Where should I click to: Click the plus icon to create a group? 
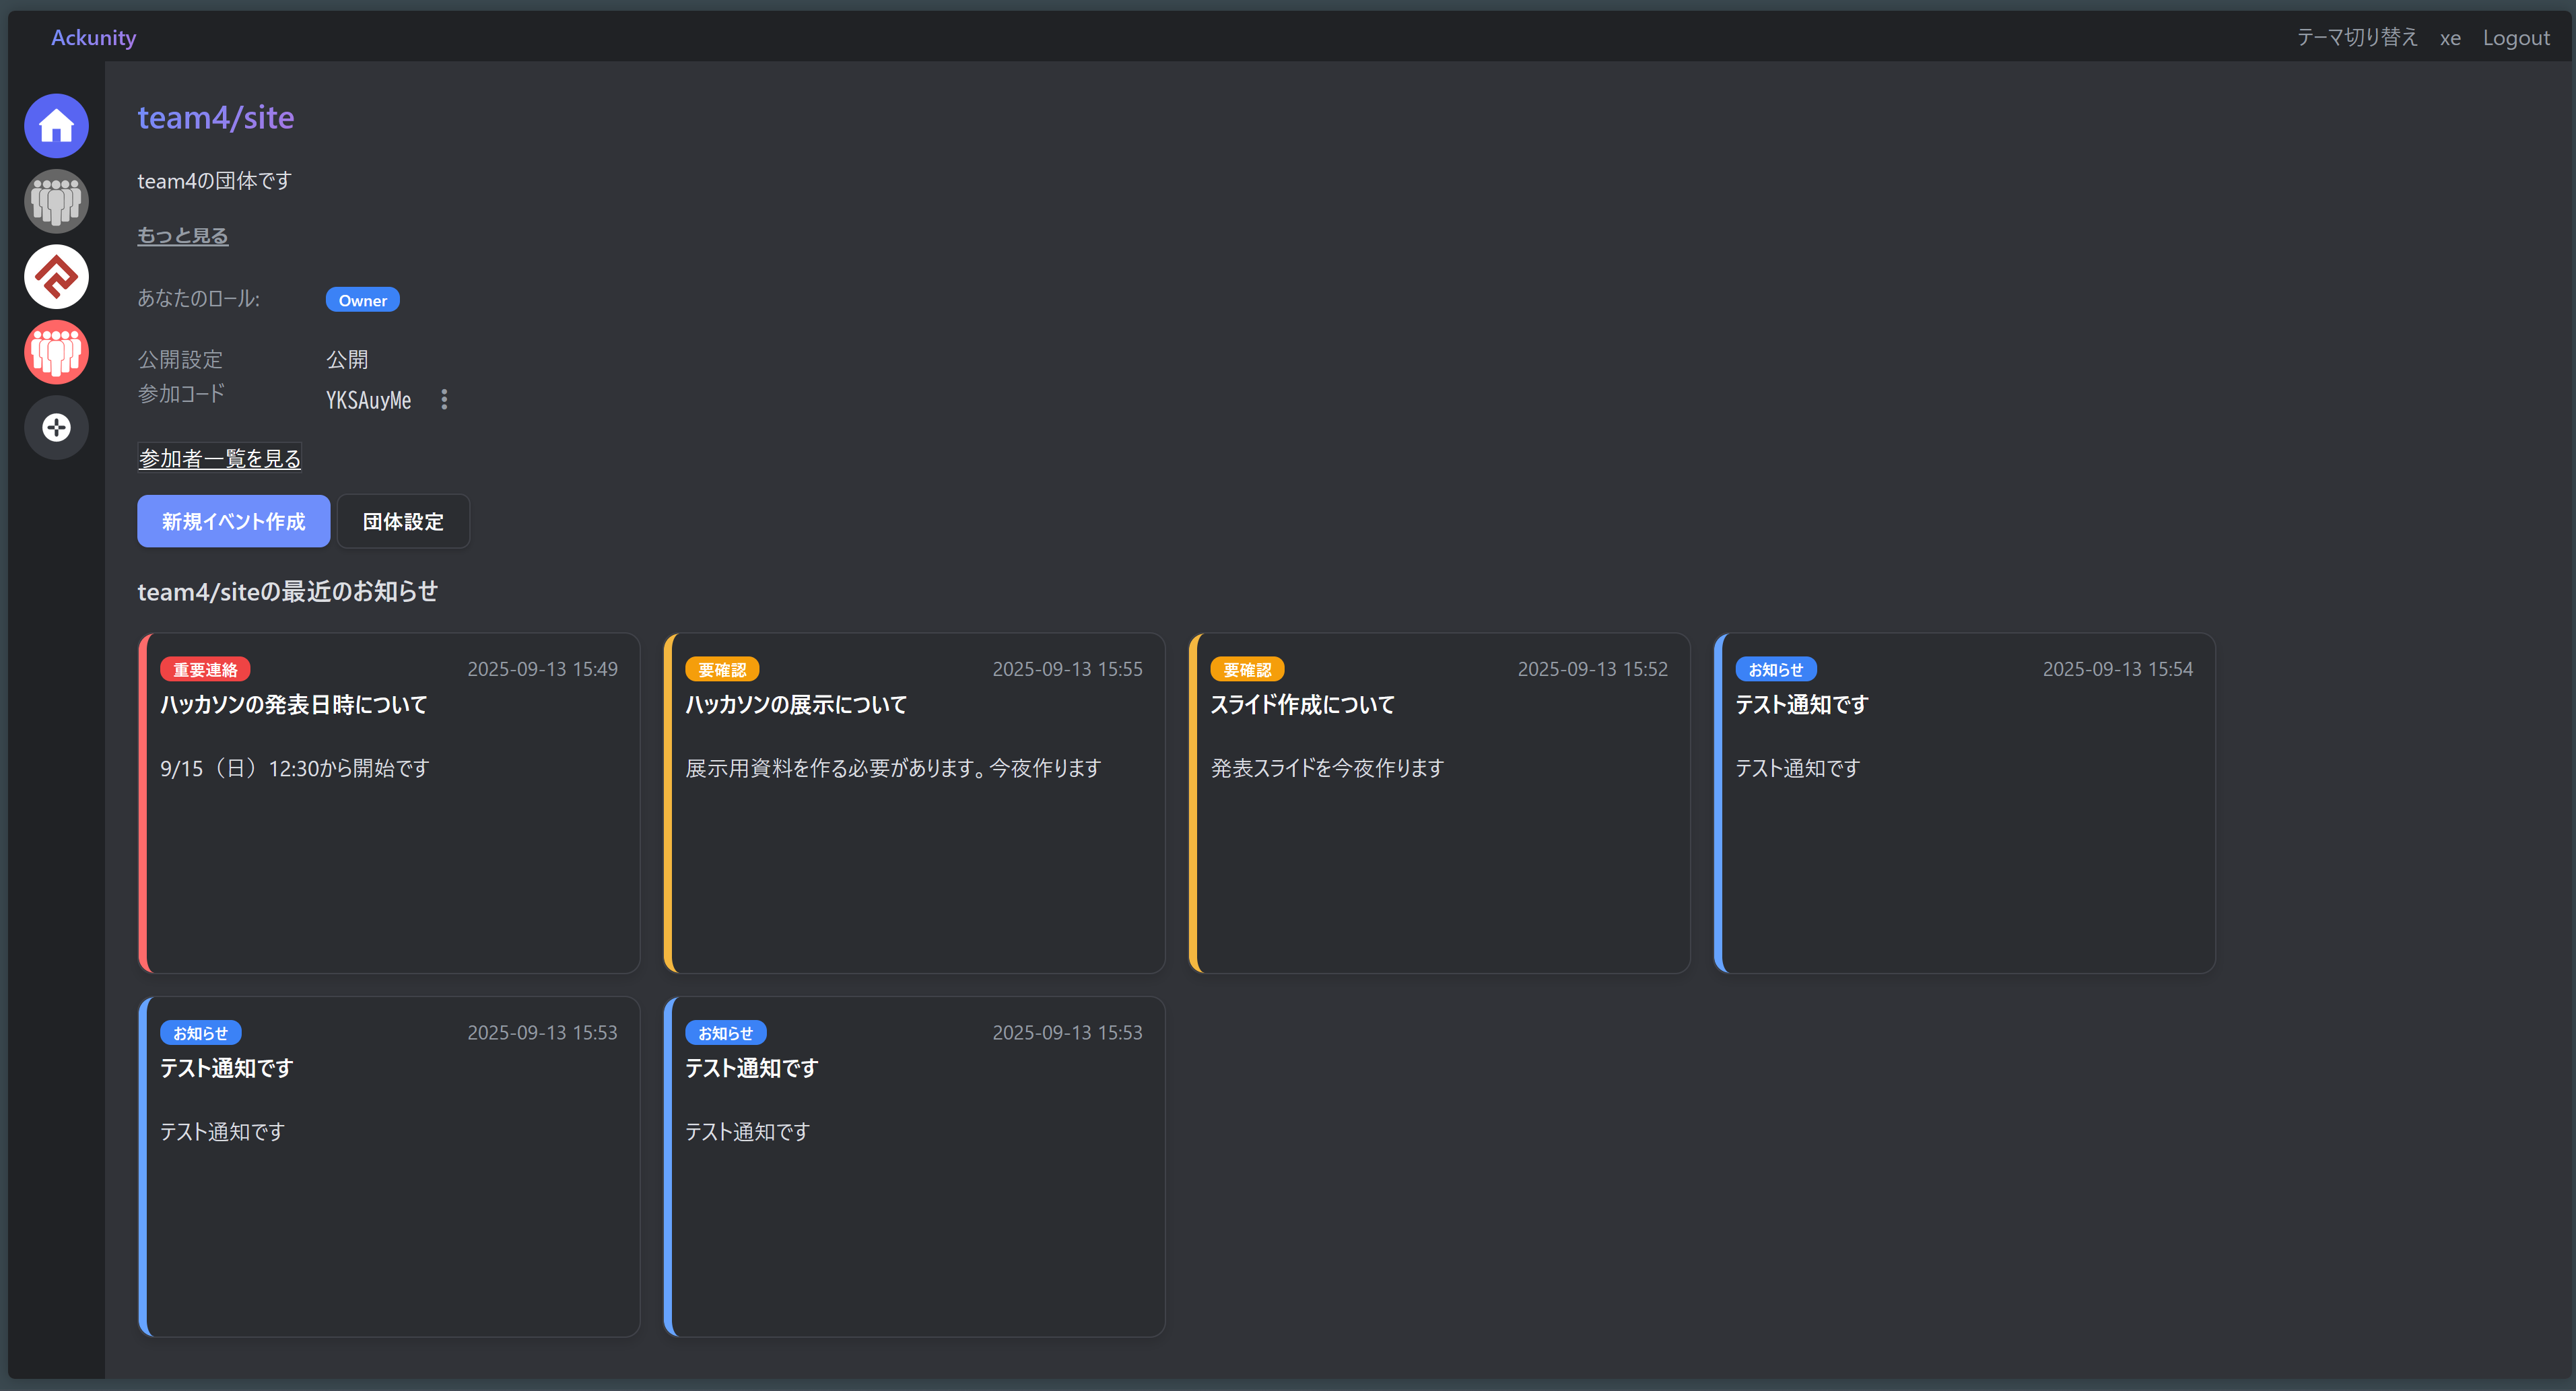point(56,427)
